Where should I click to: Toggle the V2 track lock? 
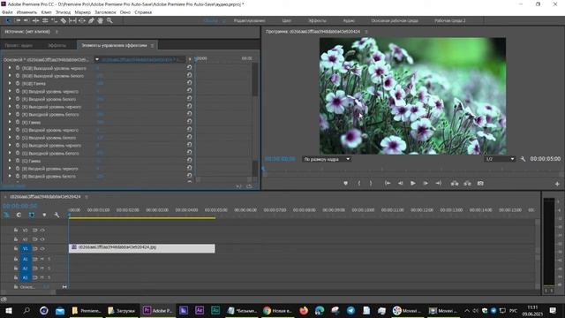tap(16, 239)
